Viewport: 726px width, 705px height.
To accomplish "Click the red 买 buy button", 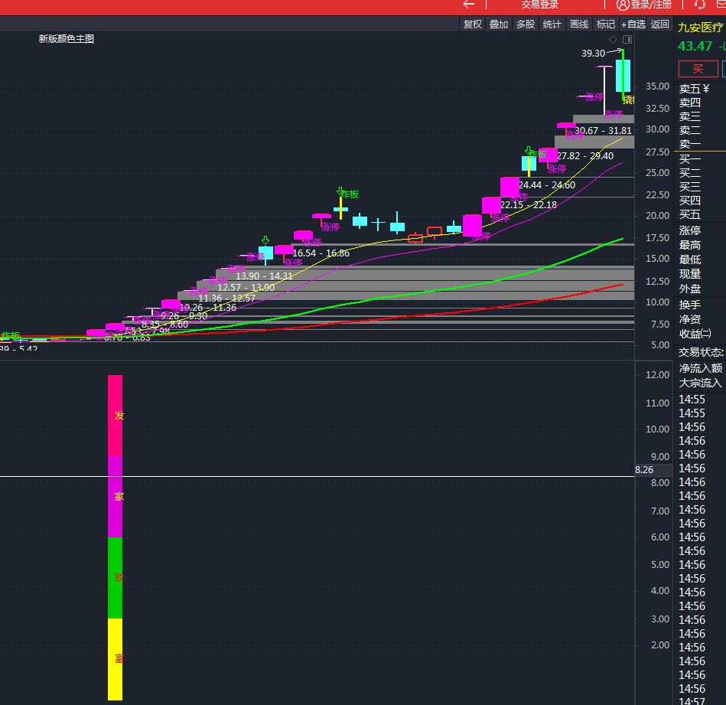I will (x=698, y=69).
